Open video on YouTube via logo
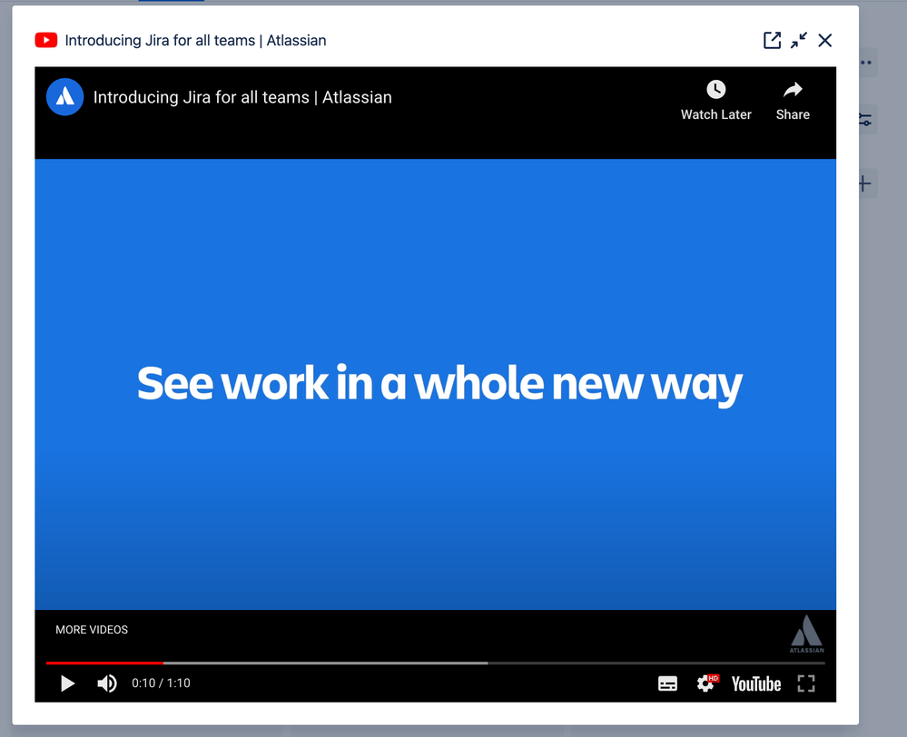Image resolution: width=907 pixels, height=737 pixels. click(756, 683)
